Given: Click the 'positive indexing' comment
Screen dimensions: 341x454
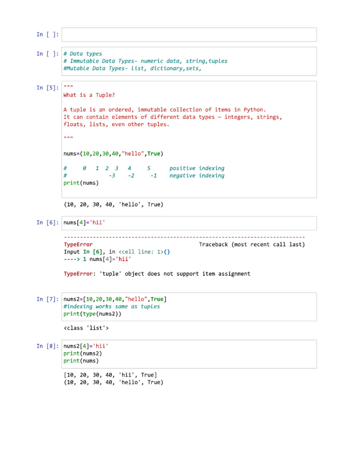Looking at the screenshot, I should click(197, 168).
